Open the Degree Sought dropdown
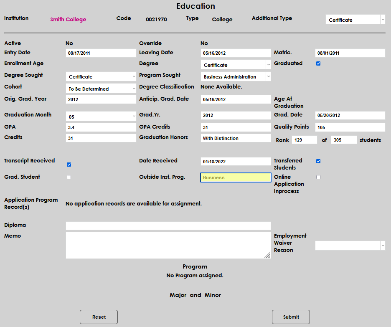Image resolution: width=391 pixels, height=327 pixels. click(101, 76)
